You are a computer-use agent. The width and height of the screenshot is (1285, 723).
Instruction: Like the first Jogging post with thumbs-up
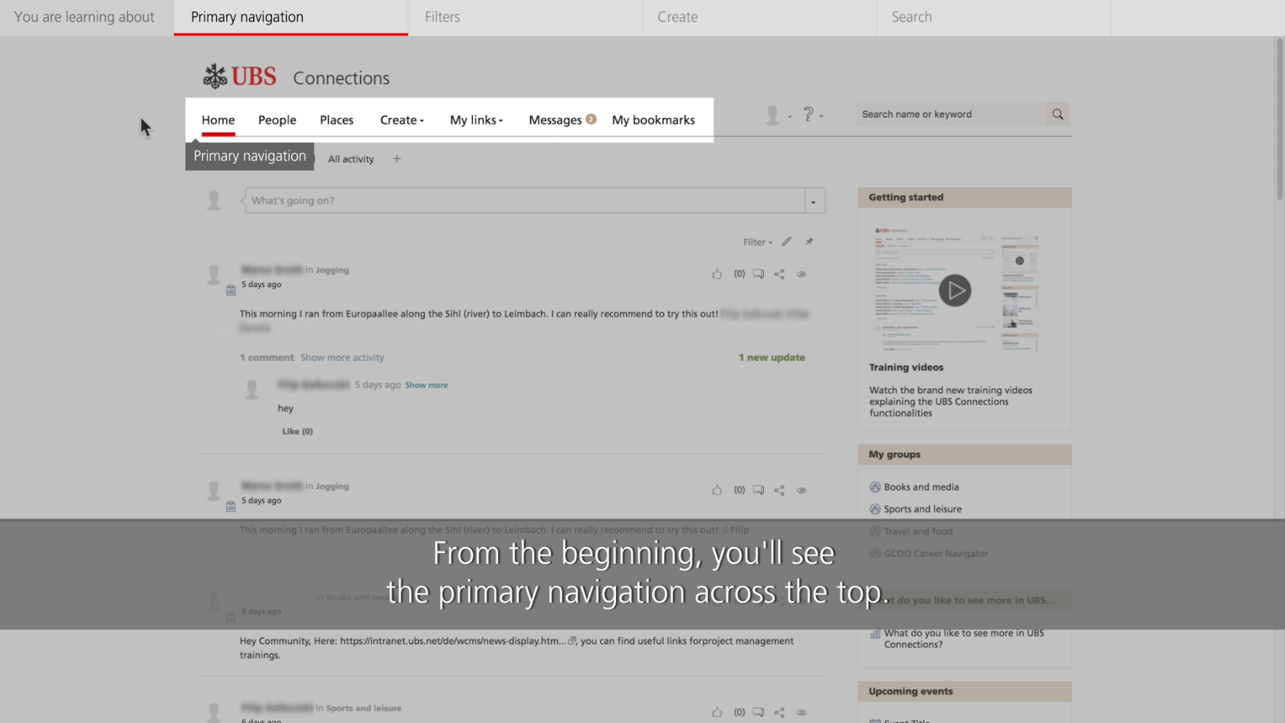[717, 273]
